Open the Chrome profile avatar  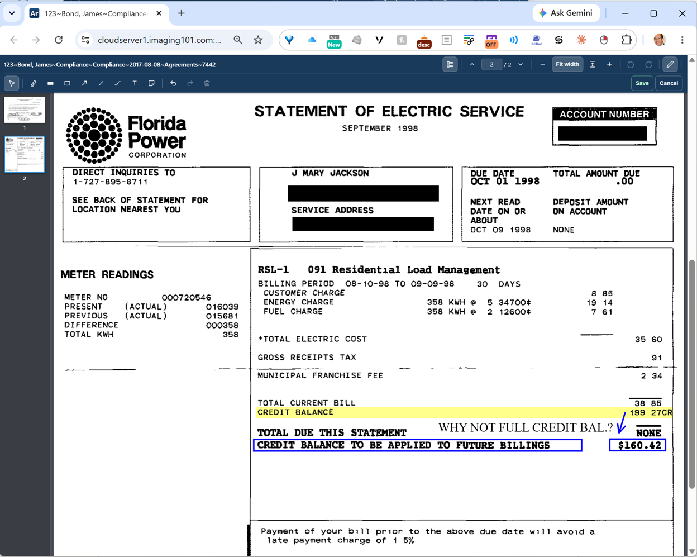[x=660, y=40]
